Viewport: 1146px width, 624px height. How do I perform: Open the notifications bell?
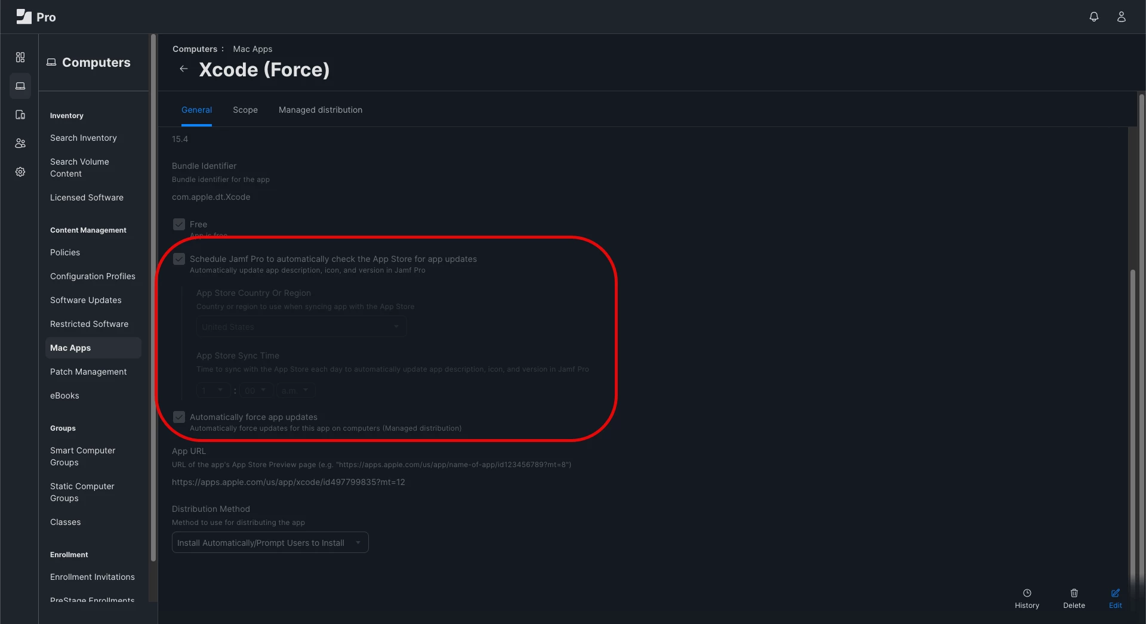(x=1093, y=17)
